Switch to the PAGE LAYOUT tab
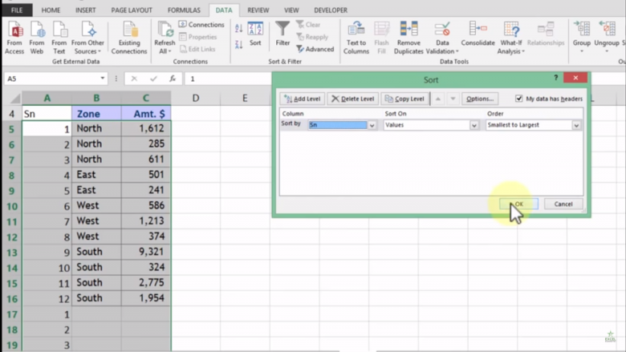Viewport: 626px width, 352px height. pyautogui.click(x=132, y=10)
